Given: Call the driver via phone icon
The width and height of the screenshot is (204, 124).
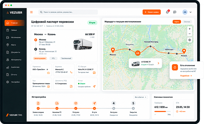Looking at the screenshot, I should coord(71,72).
